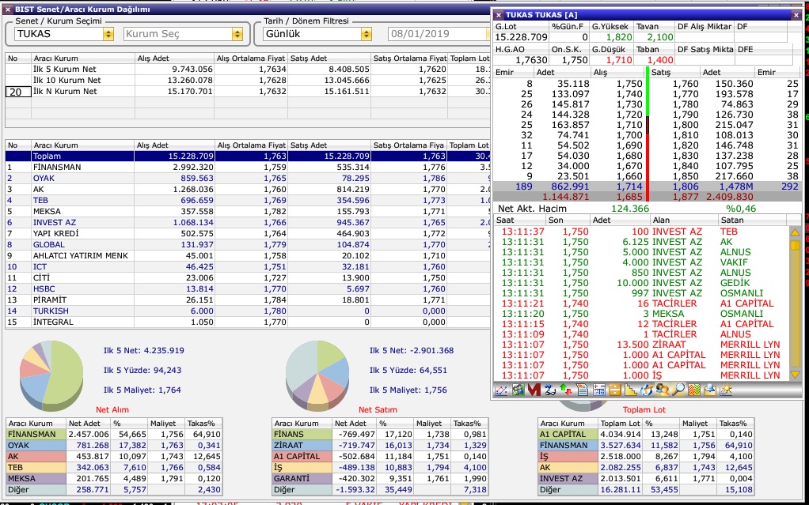Screen dimensions: 809x505
Task: Click GARANTİ row in Net Satım table
Action: pos(380,479)
